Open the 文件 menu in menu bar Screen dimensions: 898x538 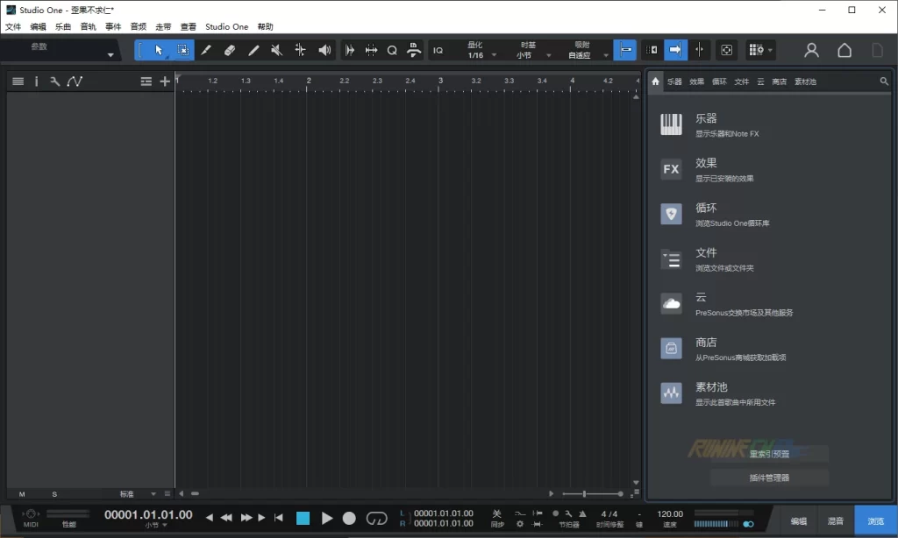coord(13,27)
